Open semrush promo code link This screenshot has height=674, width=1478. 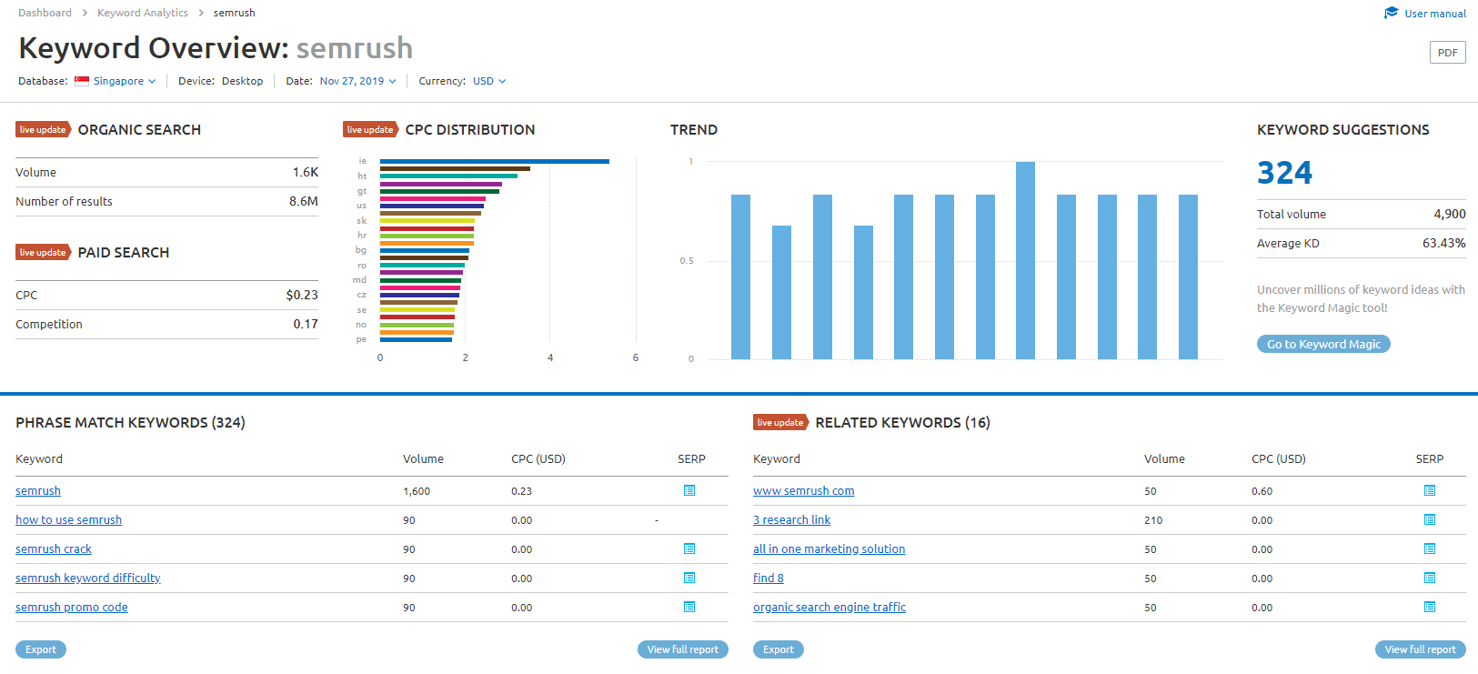coord(72,608)
